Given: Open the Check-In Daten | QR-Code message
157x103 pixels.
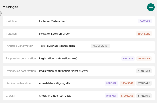Looking at the screenshot, I should click(x=78, y=96).
